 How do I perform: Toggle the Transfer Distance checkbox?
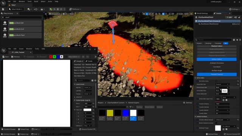click(x=197, y=104)
